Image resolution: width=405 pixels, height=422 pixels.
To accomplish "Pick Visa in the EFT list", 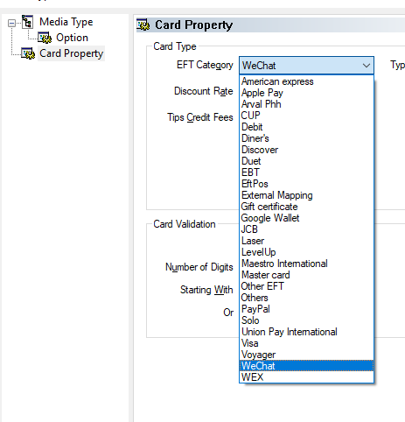I will click(x=306, y=343).
